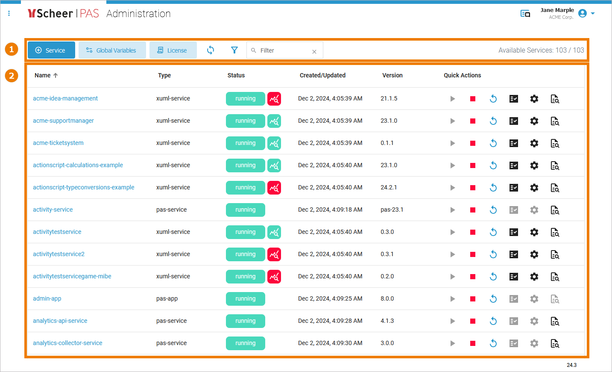Screen dimensions: 612x372
Task: Start the activity-service with play icon
Action: 452,210
